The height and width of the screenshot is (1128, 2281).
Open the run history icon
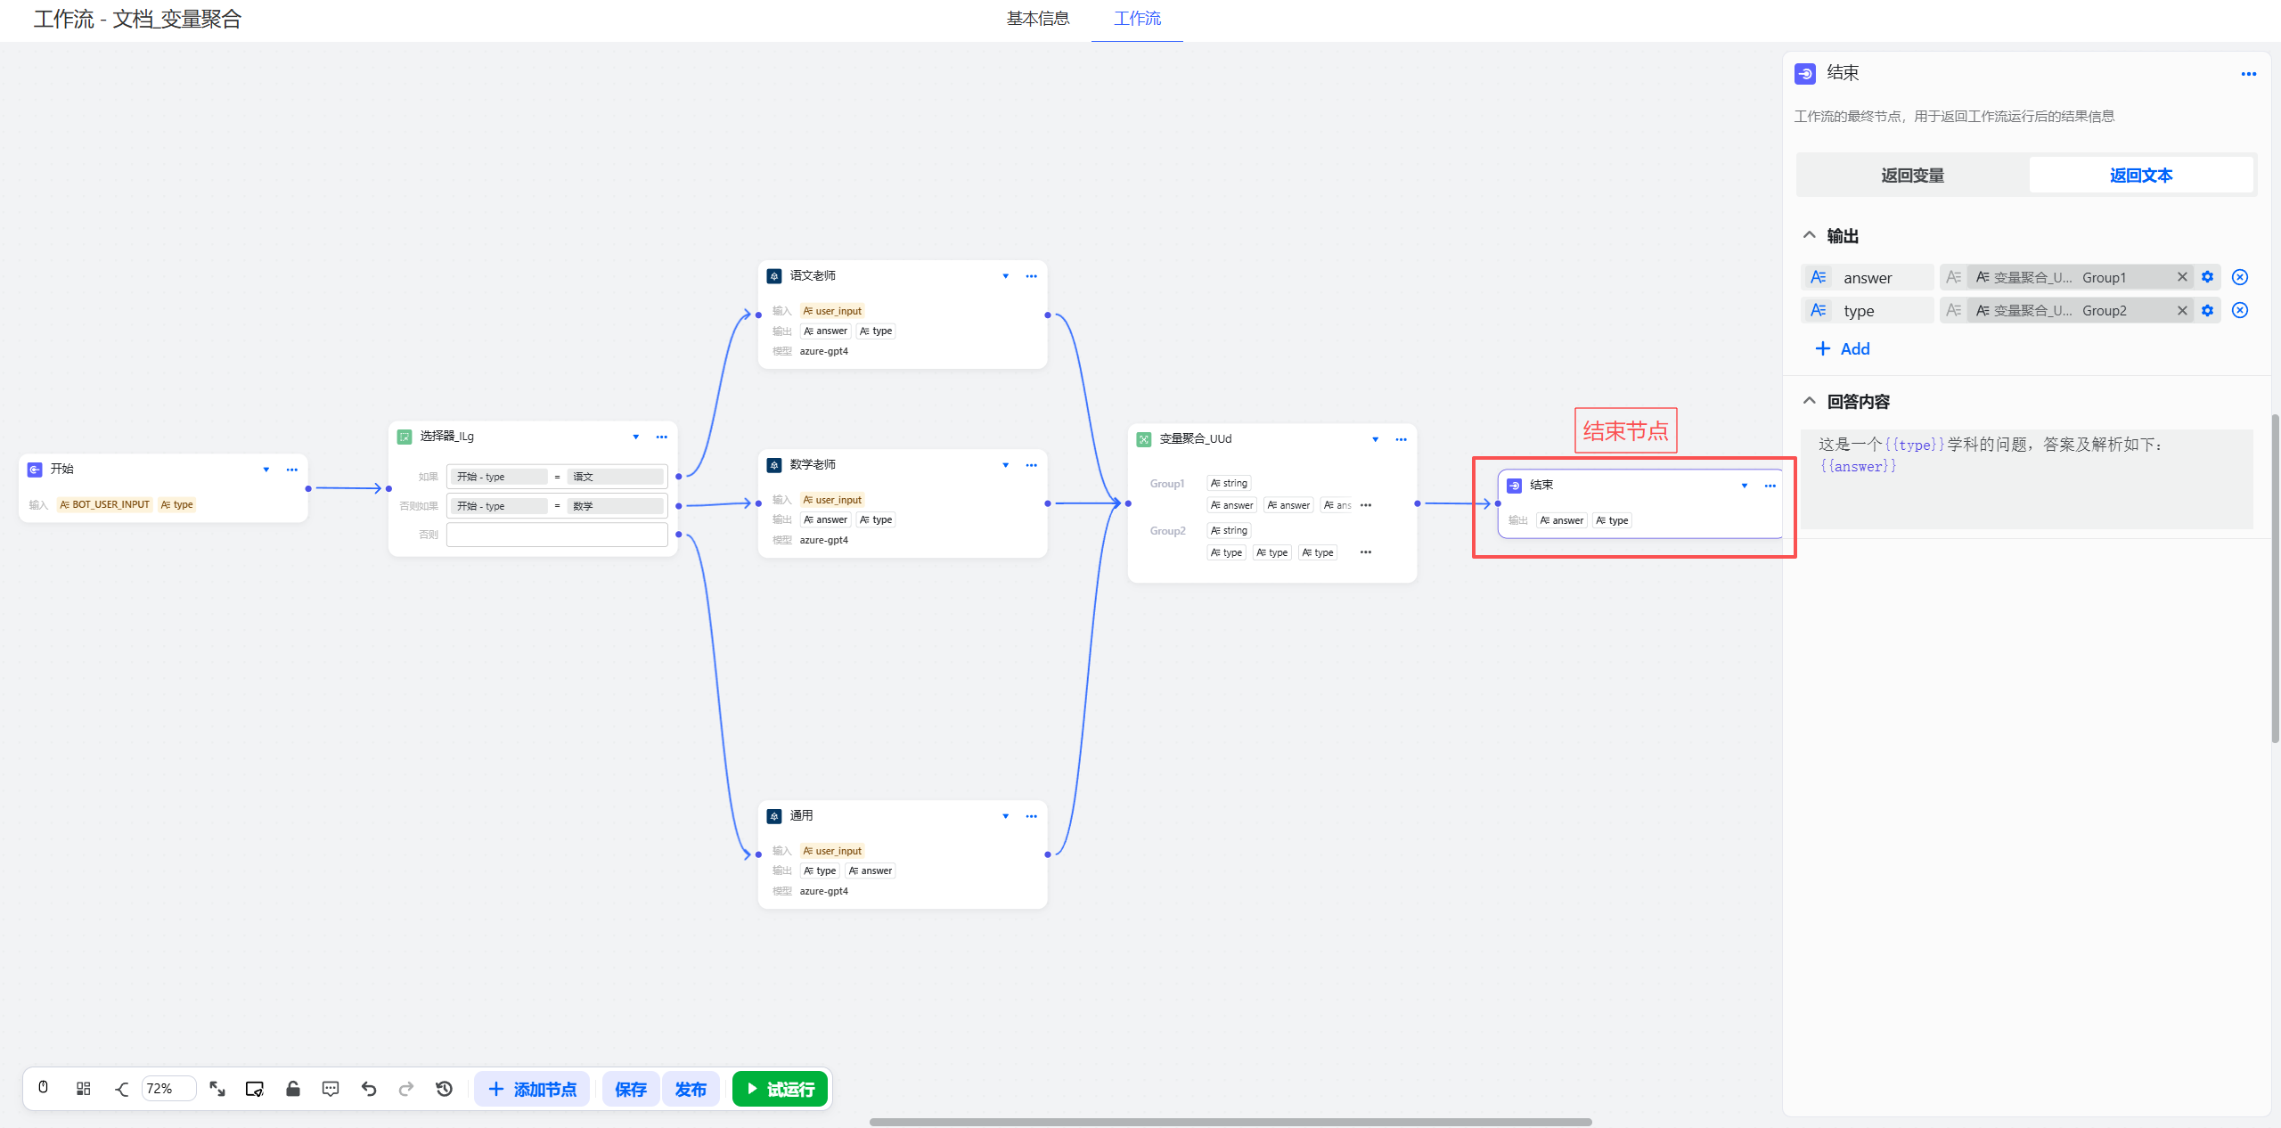click(444, 1088)
